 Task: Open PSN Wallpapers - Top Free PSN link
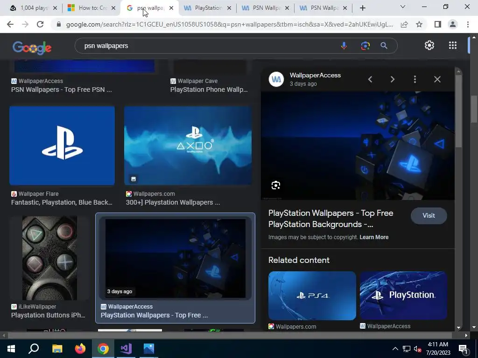tap(61, 89)
